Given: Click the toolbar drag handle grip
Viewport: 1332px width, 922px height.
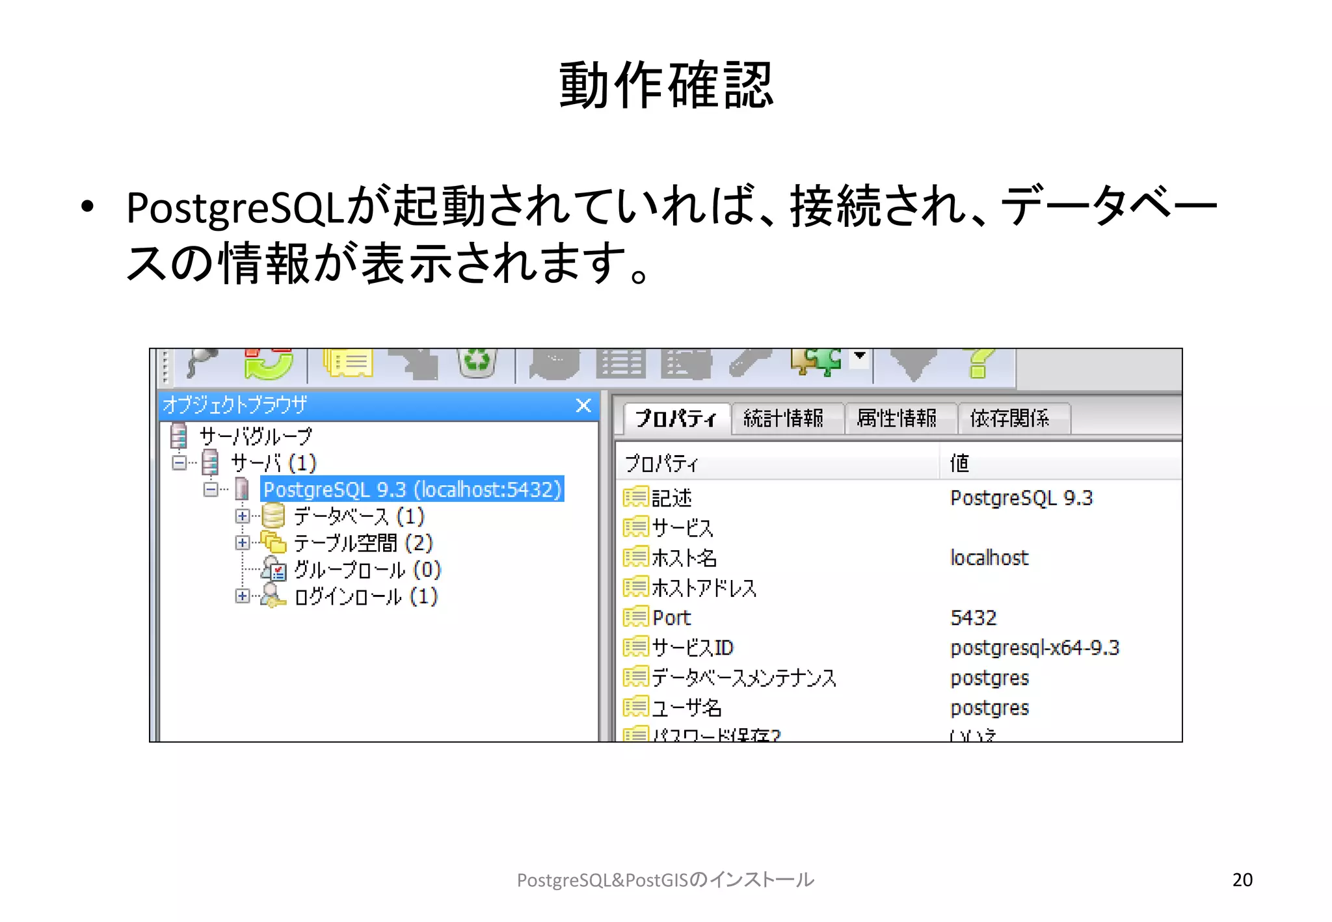Looking at the screenshot, I should tap(165, 367).
